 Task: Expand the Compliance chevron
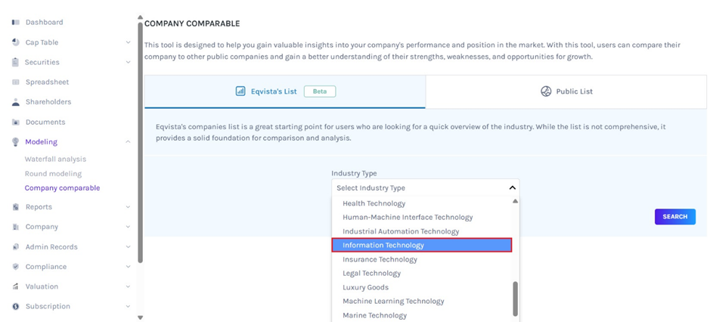(128, 267)
